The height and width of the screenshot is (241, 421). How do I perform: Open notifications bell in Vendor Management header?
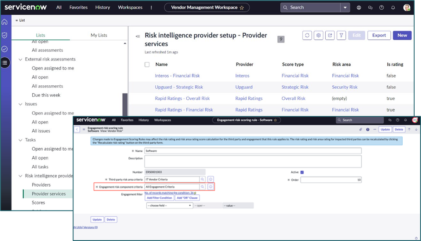click(x=393, y=8)
